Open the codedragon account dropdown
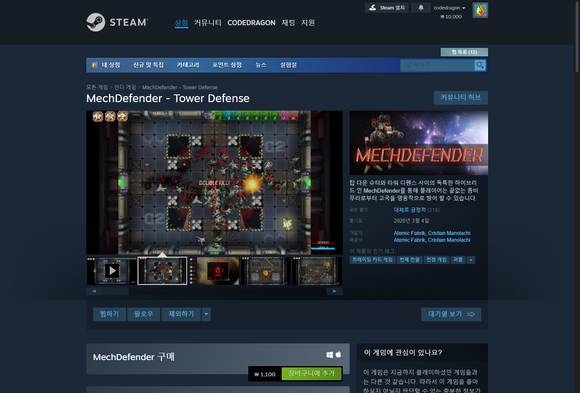 (450, 8)
